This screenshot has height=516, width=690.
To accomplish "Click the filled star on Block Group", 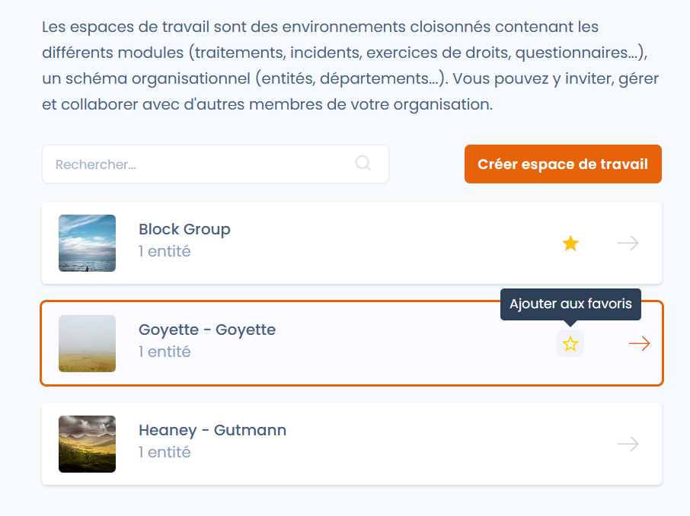I will pyautogui.click(x=570, y=243).
